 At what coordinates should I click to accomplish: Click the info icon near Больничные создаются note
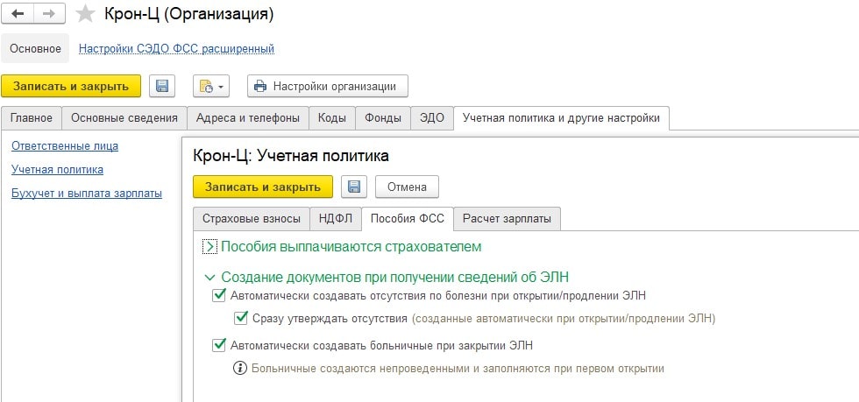pos(239,369)
